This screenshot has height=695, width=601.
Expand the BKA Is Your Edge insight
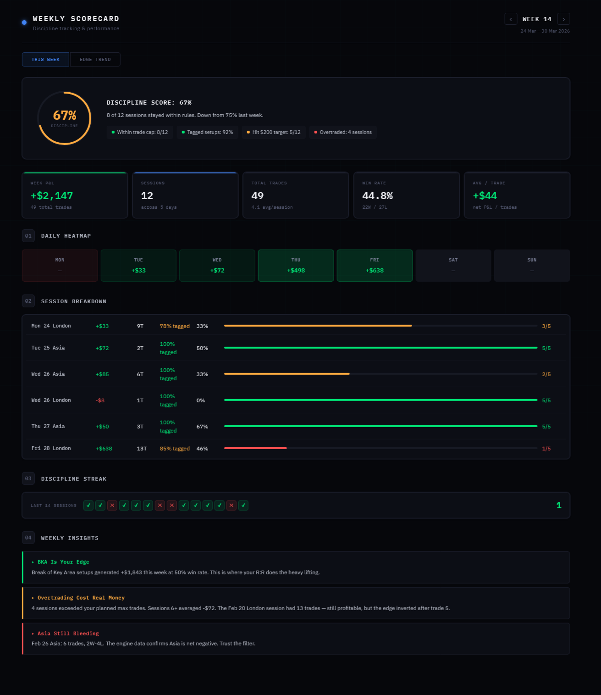pos(296,567)
